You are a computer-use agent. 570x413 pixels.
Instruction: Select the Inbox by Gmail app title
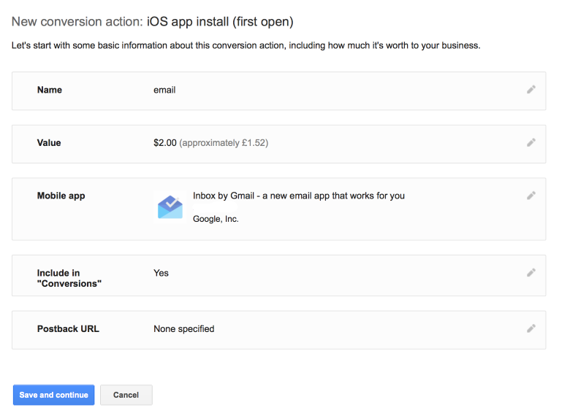click(298, 196)
